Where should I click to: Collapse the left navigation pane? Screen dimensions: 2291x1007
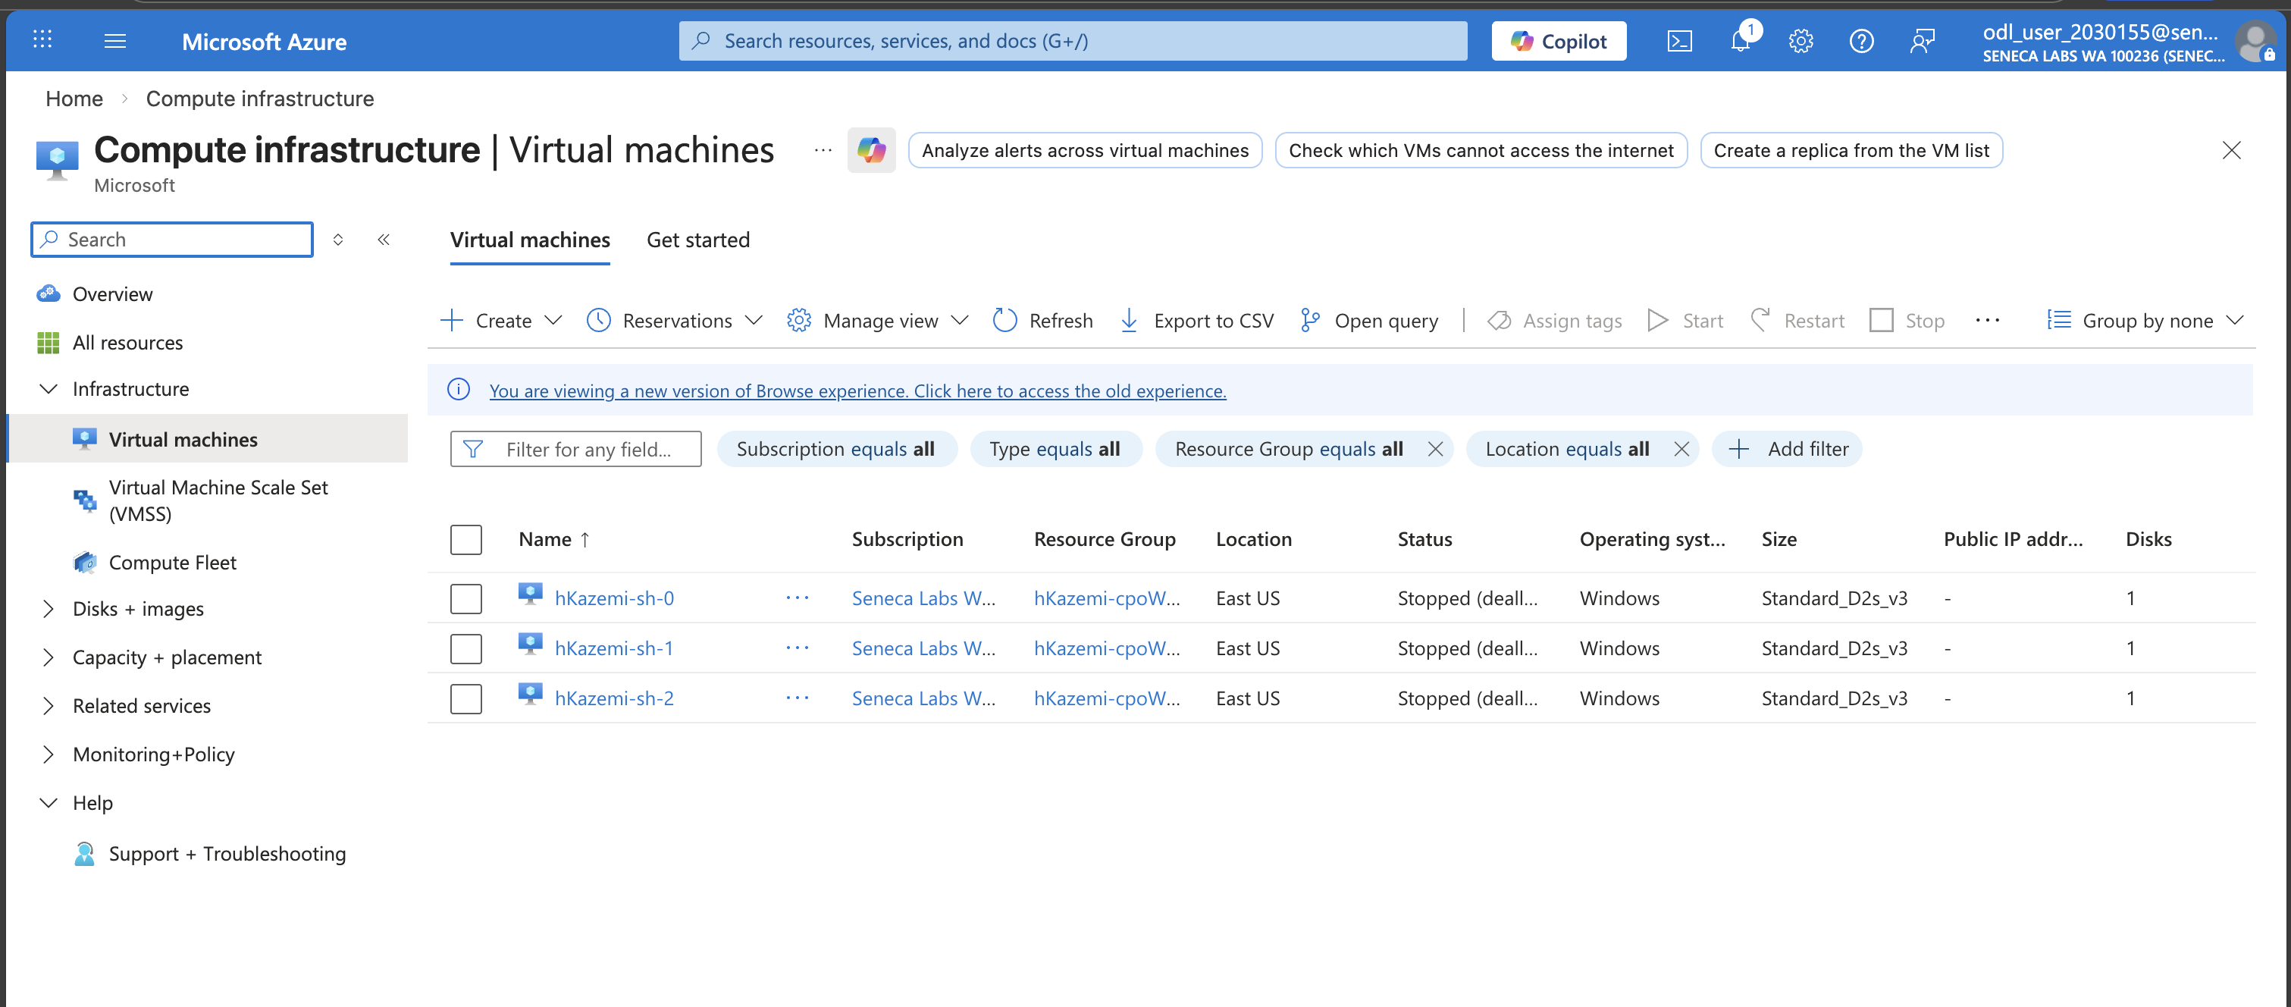point(384,240)
